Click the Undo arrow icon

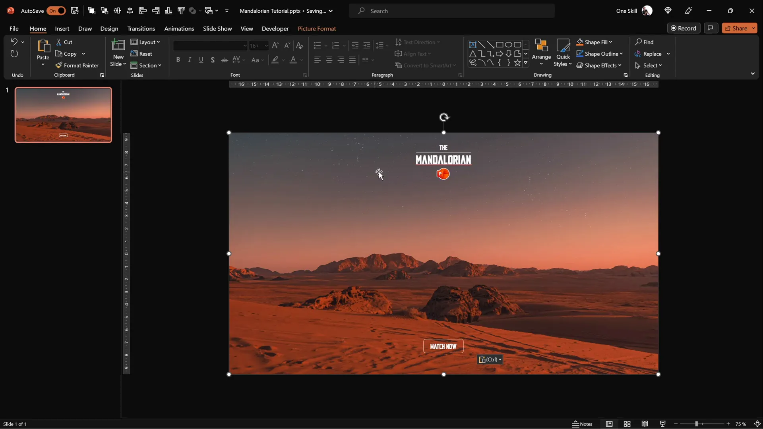14,42
